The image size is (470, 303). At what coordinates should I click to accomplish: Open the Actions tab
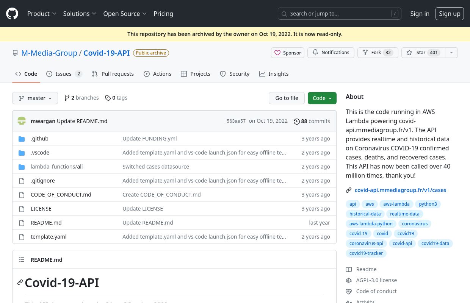(157, 74)
